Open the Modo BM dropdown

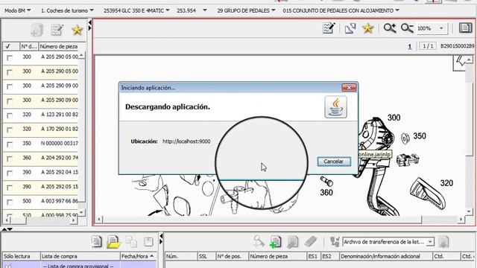(x=18, y=10)
